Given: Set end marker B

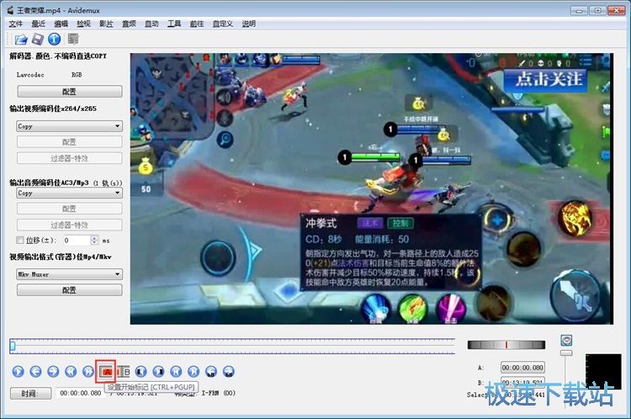Looking at the screenshot, I should (125, 371).
